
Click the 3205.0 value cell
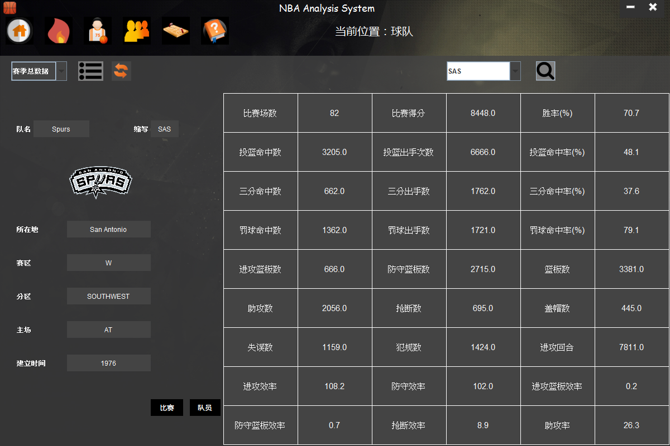335,152
